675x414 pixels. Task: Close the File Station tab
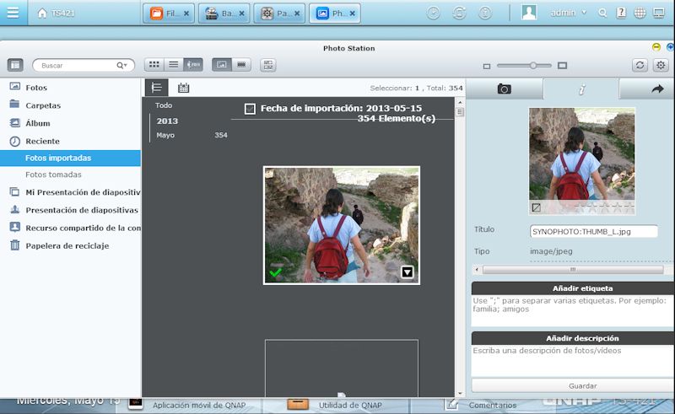186,13
